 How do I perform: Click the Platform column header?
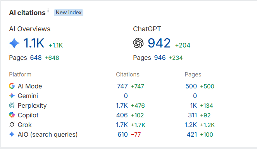click(20, 74)
